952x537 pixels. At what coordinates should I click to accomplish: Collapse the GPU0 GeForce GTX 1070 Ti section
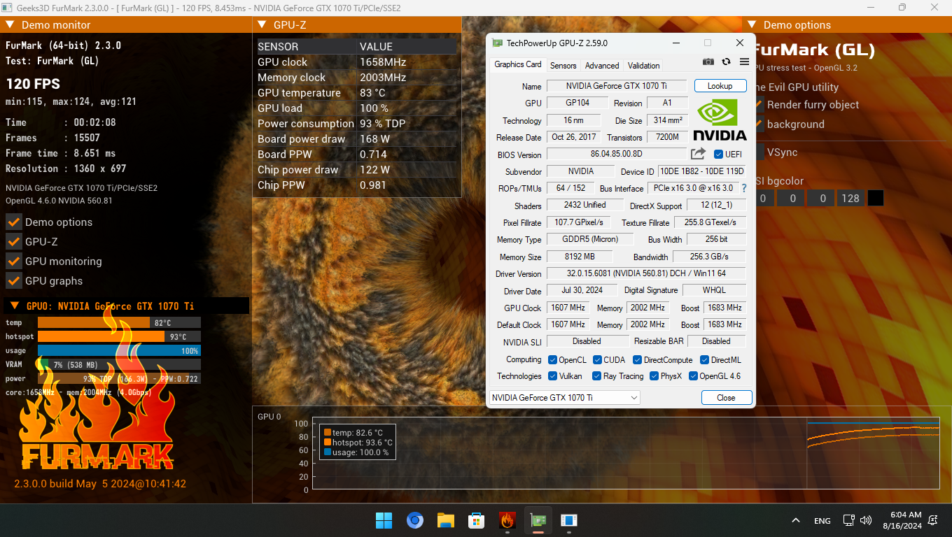coord(14,306)
